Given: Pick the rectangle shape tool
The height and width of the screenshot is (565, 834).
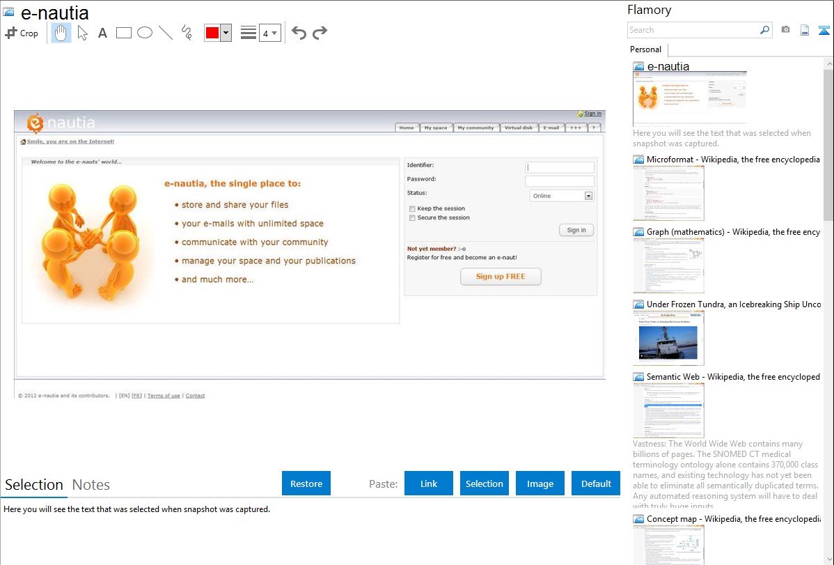Looking at the screenshot, I should (x=124, y=33).
